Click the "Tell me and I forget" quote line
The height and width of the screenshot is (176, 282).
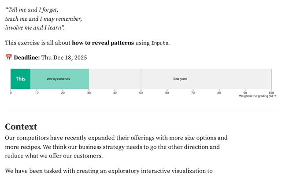(x=32, y=10)
